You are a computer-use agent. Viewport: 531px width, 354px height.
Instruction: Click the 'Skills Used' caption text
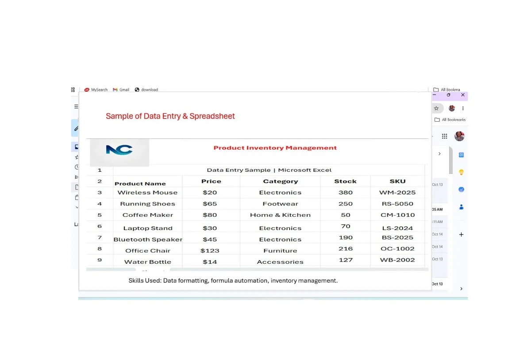coord(233,281)
